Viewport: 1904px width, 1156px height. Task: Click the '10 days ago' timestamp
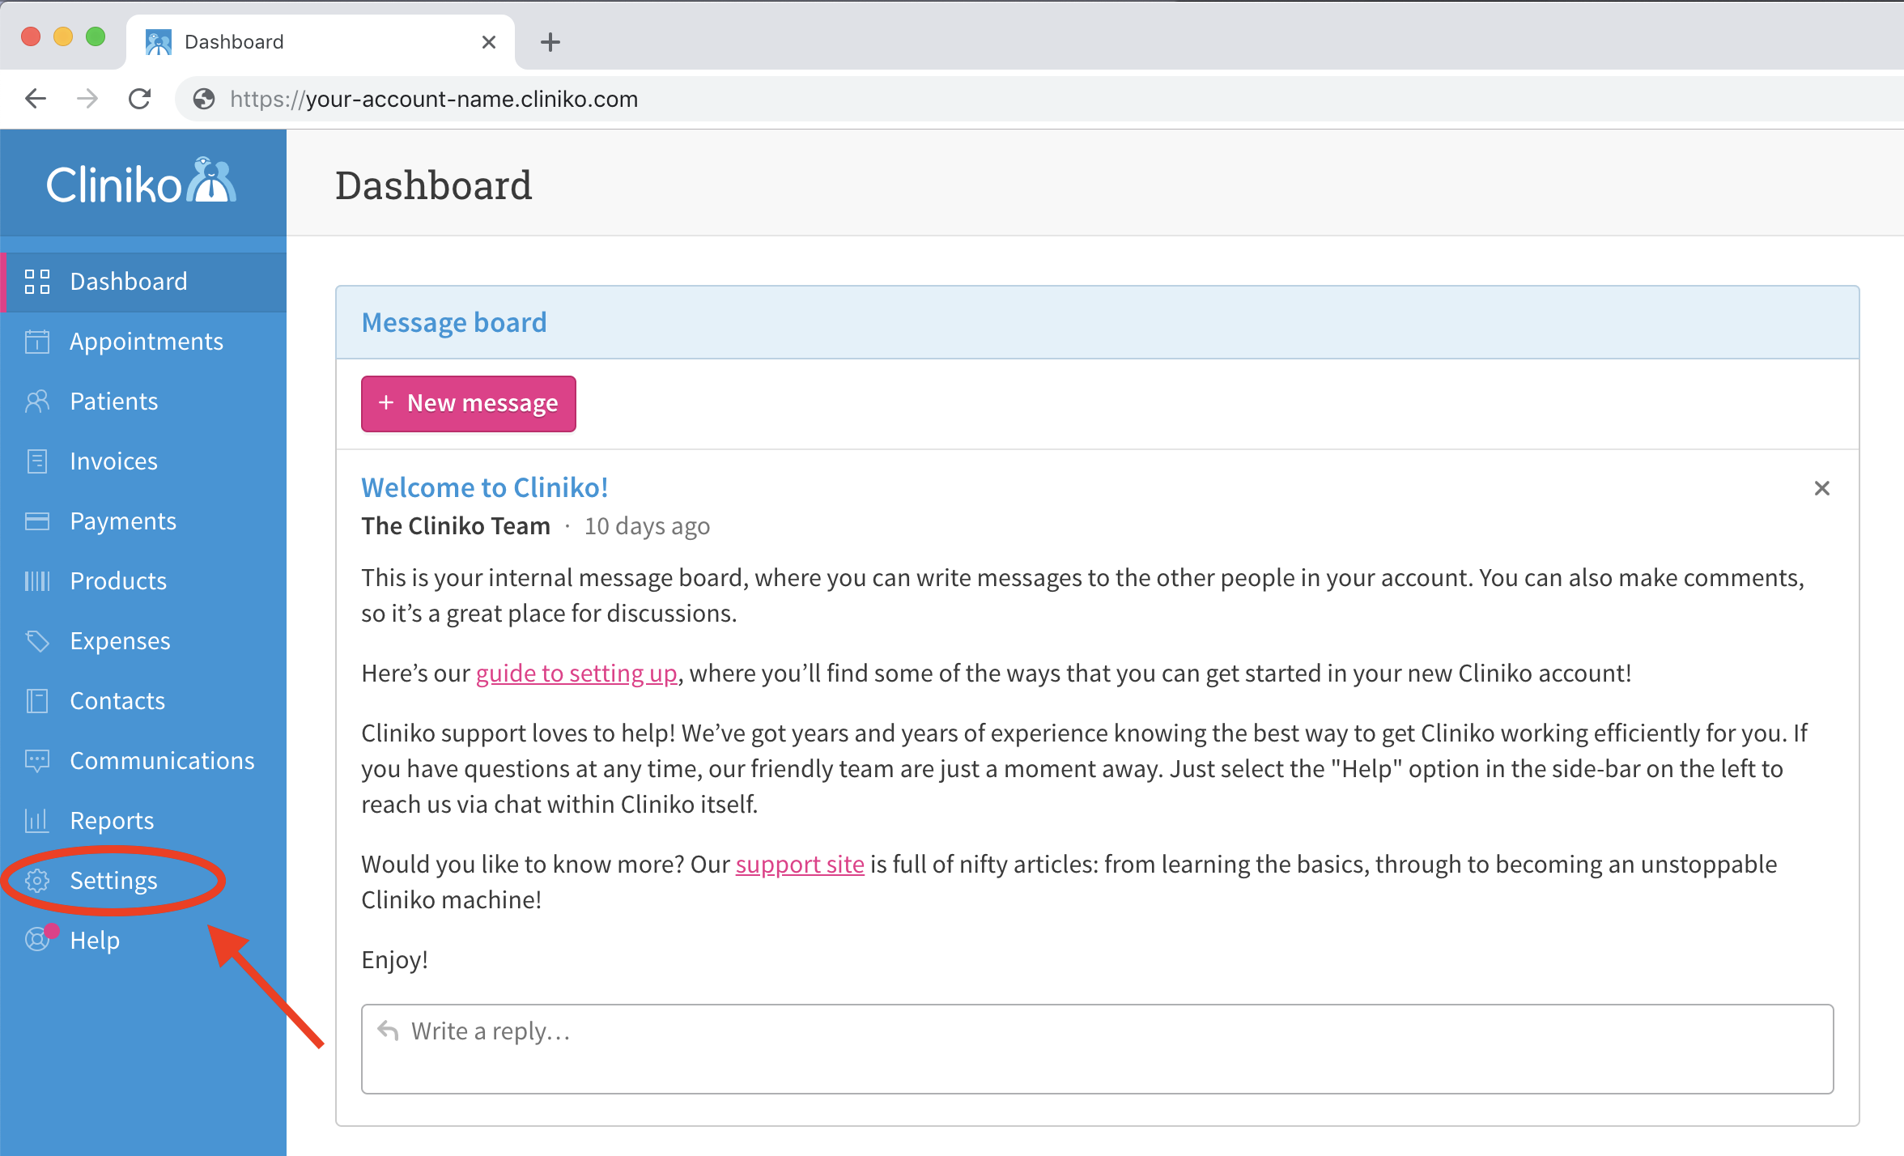pyautogui.click(x=647, y=526)
